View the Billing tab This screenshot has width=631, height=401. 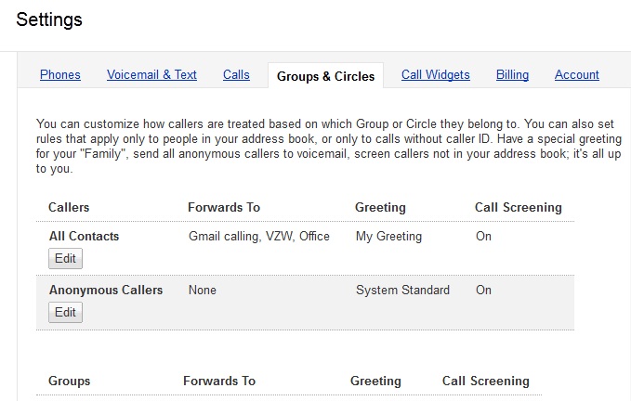coord(512,75)
